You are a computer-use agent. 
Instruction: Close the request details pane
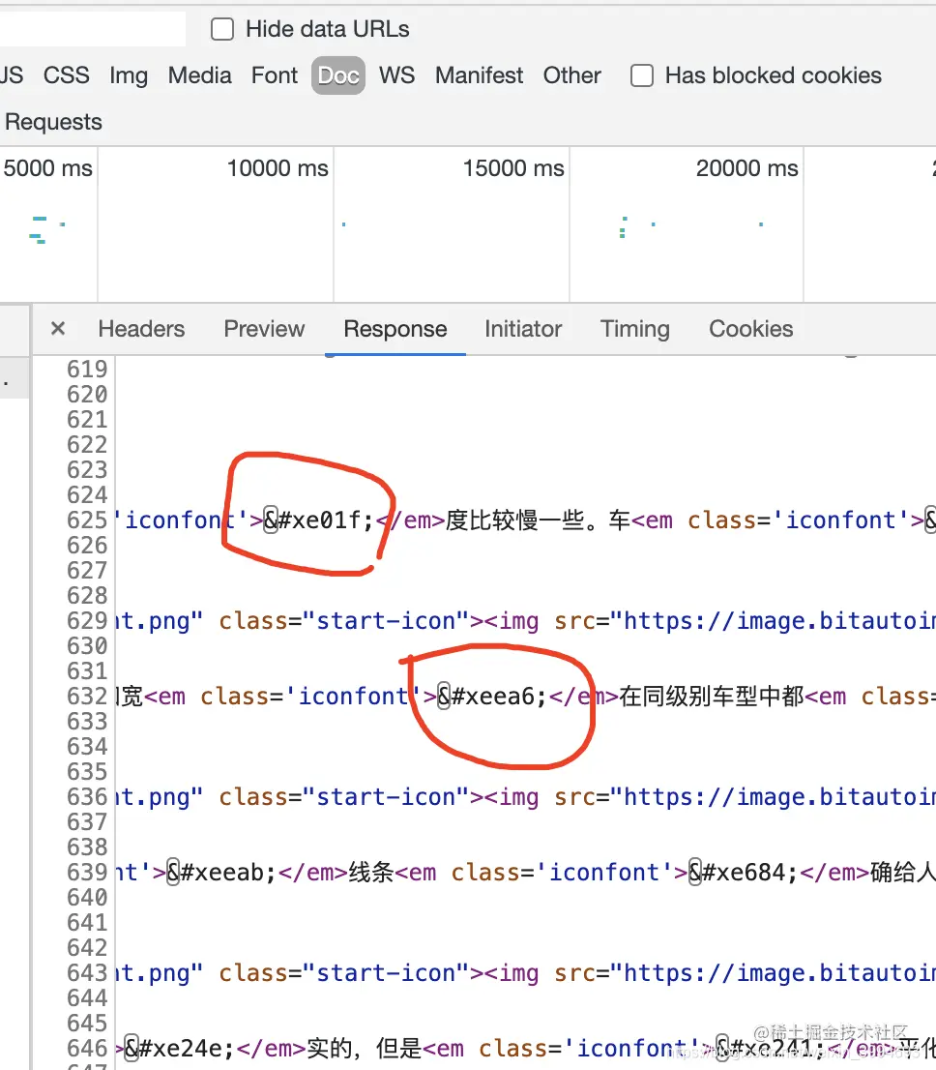[x=58, y=329]
